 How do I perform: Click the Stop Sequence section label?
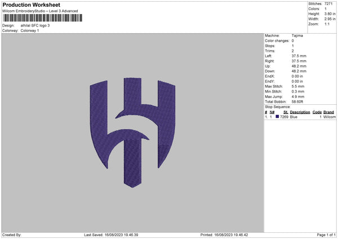click(277, 107)
